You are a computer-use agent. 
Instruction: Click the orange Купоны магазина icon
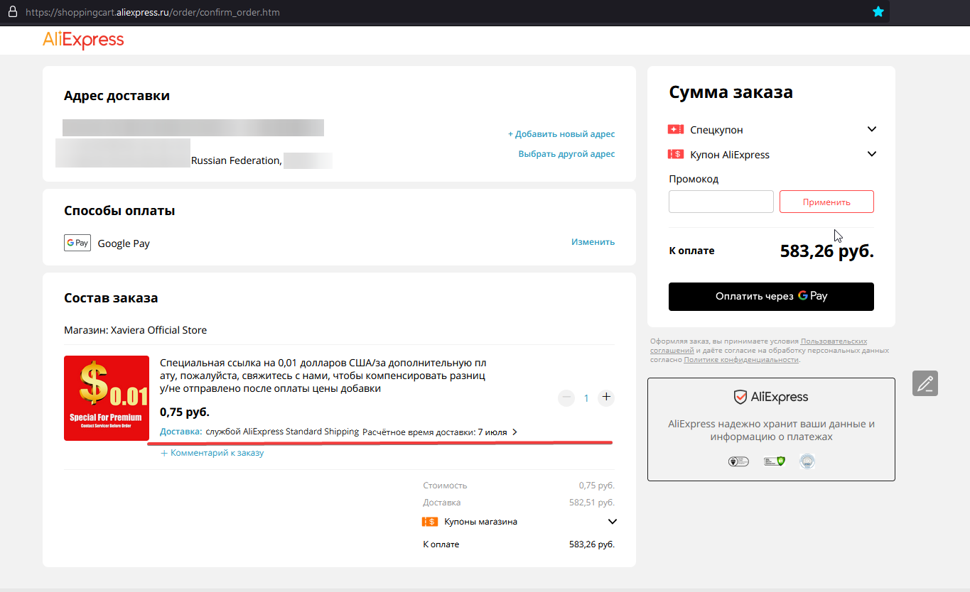coord(430,522)
